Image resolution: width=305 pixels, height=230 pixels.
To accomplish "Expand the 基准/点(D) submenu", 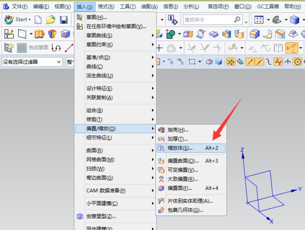I will pos(115,58).
